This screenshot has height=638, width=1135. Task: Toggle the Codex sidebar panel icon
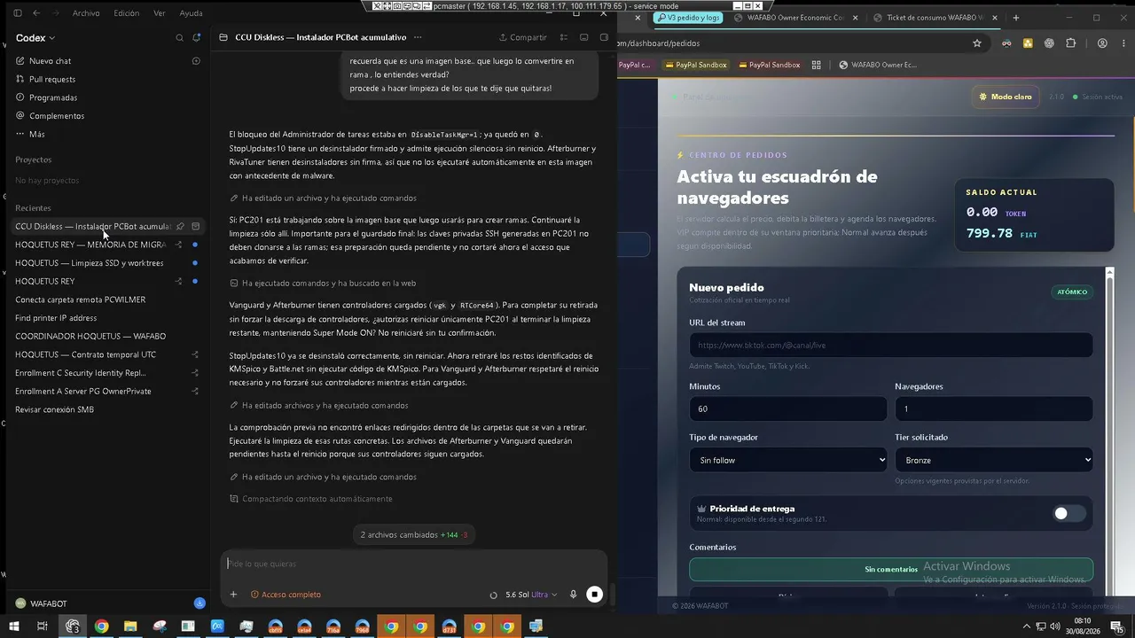coord(17,13)
